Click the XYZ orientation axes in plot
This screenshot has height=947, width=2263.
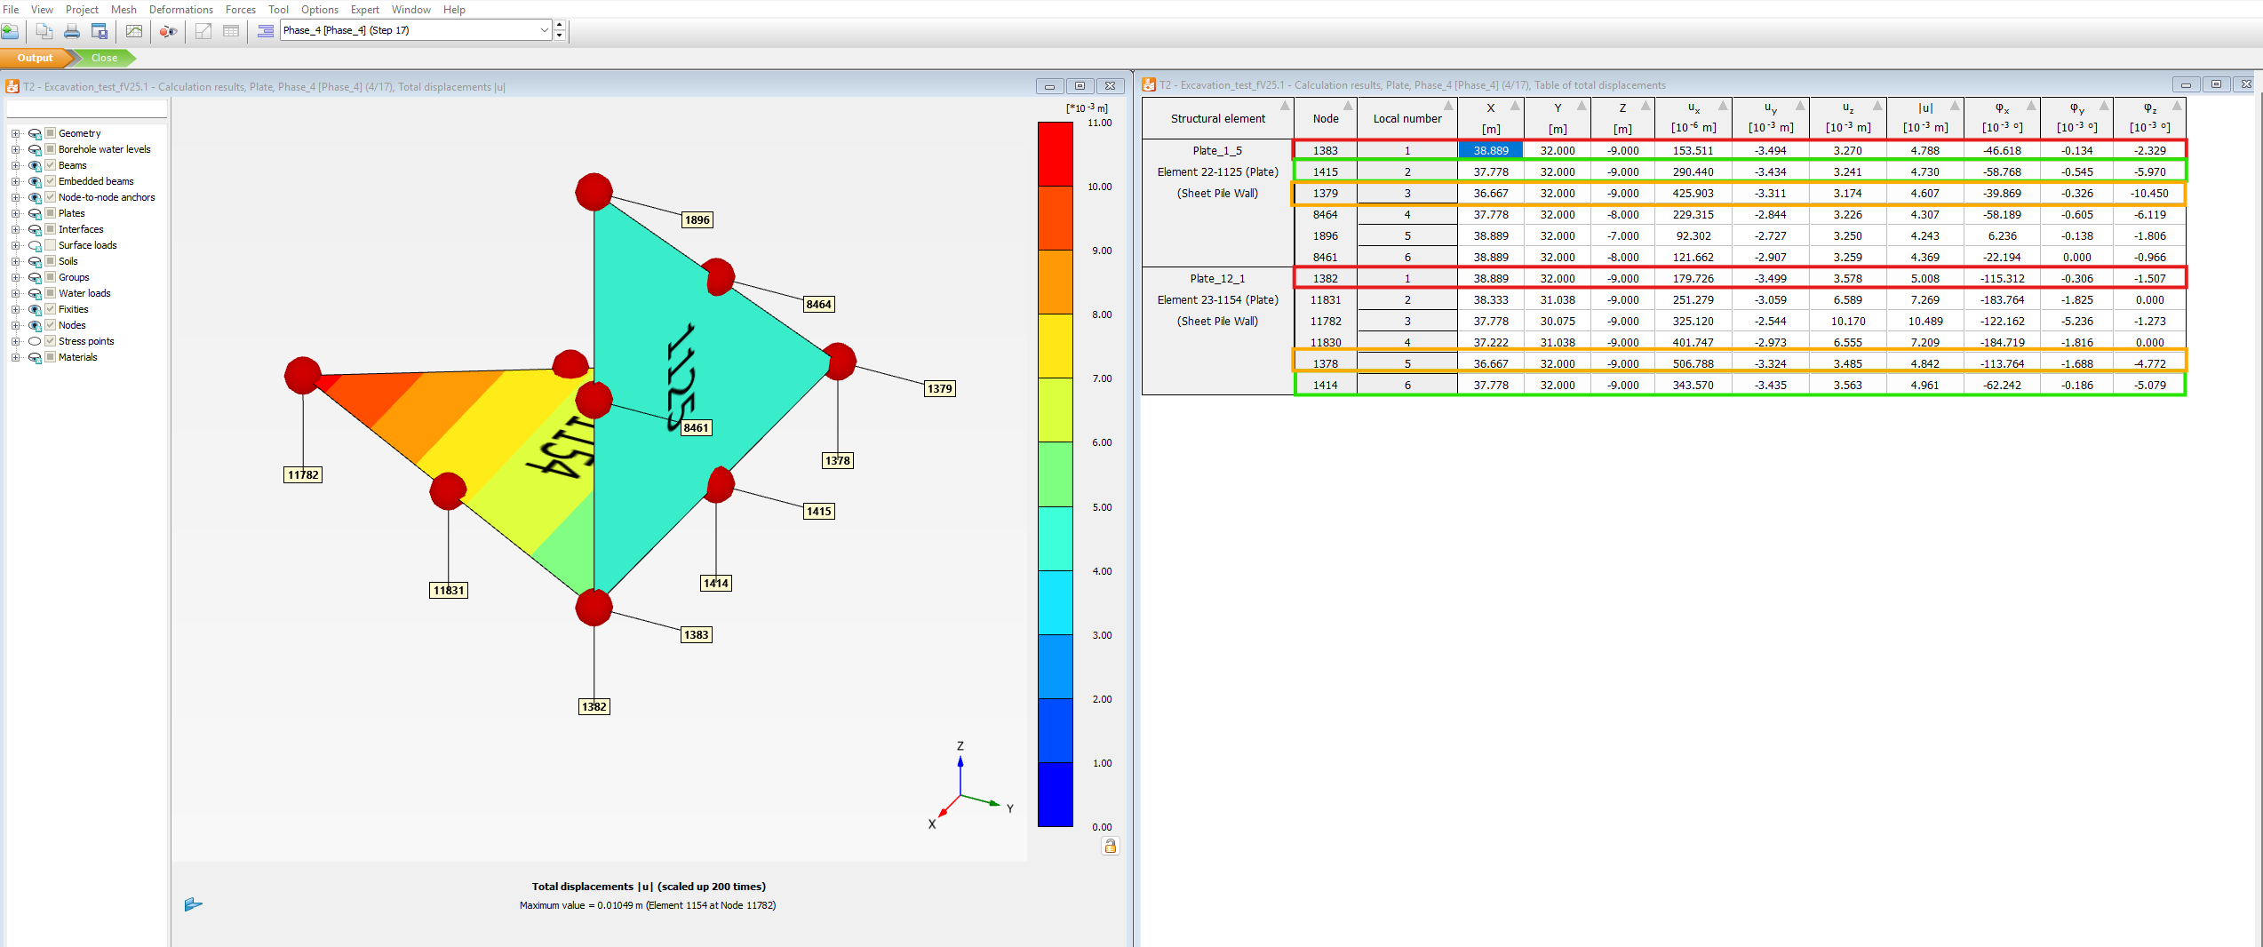point(970,788)
